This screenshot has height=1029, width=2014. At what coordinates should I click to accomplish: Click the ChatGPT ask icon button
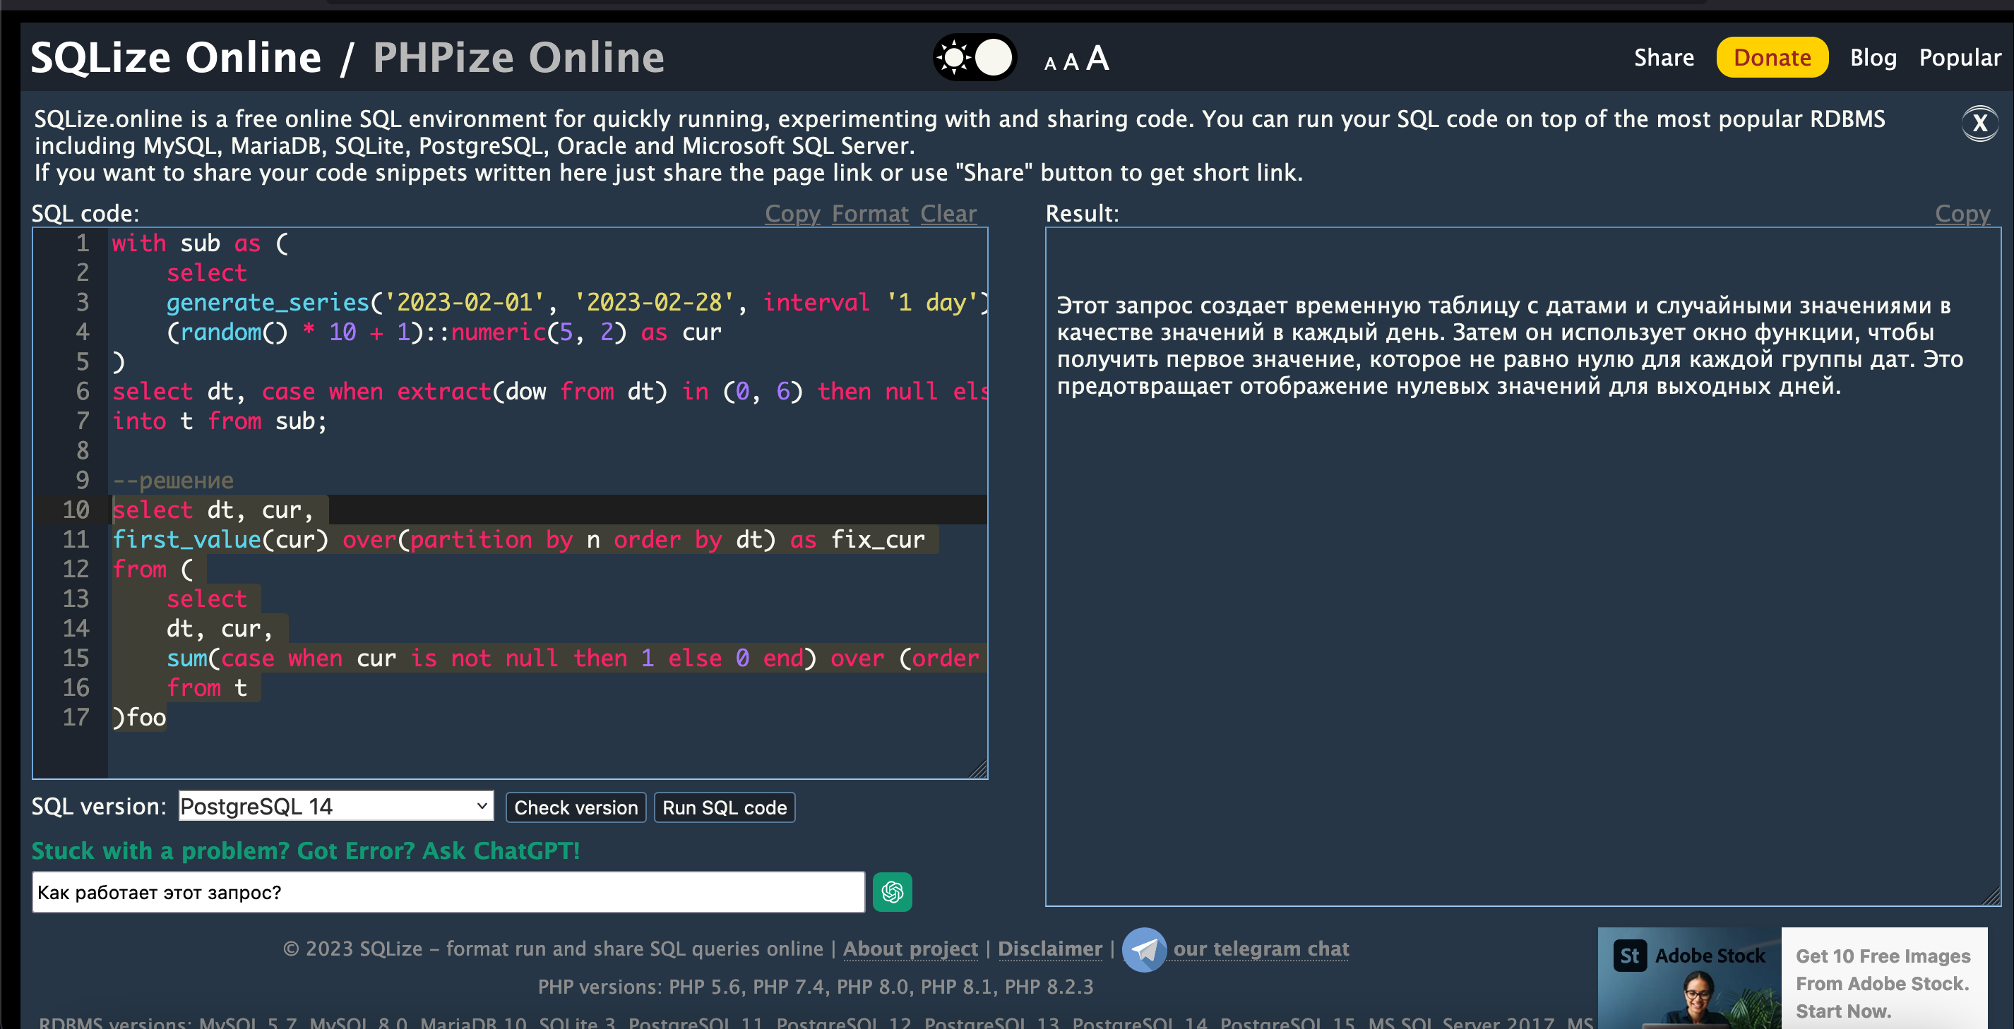point(892,891)
